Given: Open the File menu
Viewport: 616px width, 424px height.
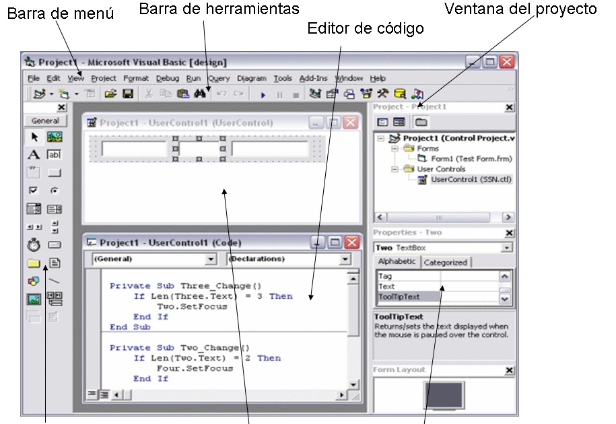Looking at the screenshot, I should pyautogui.click(x=34, y=78).
